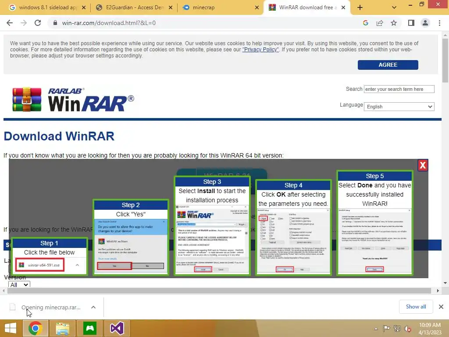Open the Windows Start button
This screenshot has width=449, height=337.
[11, 328]
